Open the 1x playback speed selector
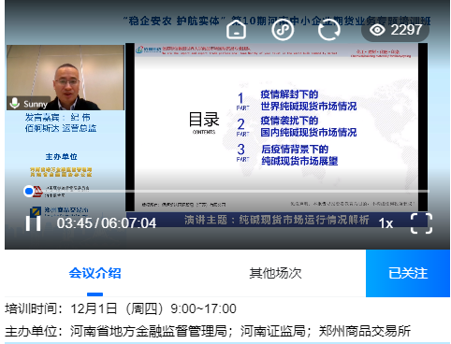451x344 pixels. tap(386, 223)
